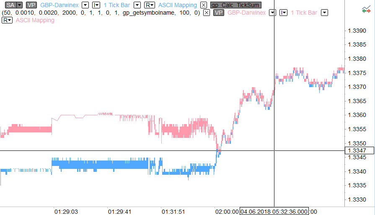Viewport: 375px width, 215px height.
Task: Open the R dropdown before blue ASCII Mapping
Action: (150, 5)
